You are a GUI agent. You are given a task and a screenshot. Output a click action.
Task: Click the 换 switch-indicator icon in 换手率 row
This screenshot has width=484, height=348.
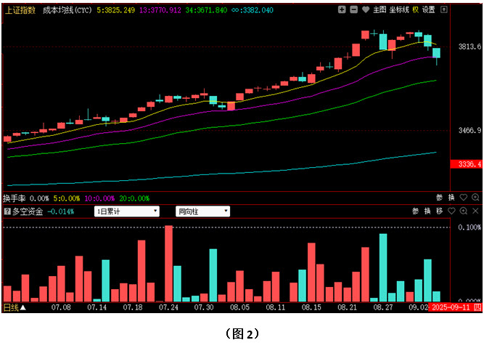click(451, 197)
